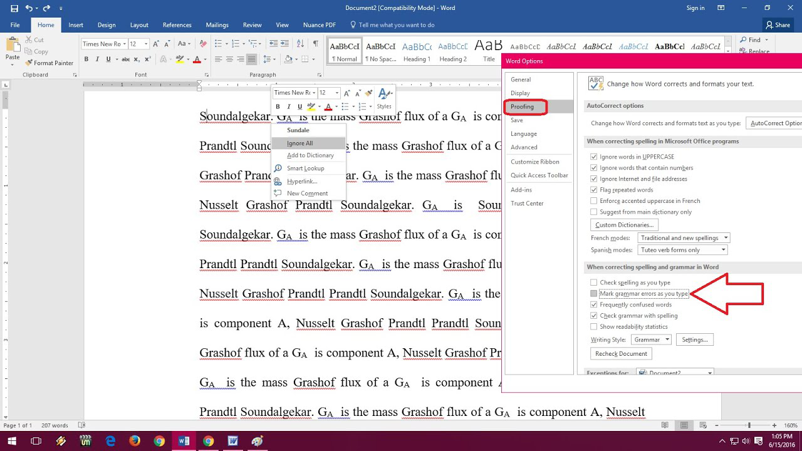Click the Recheck Document button
This screenshot has width=802, height=451.
tap(621, 354)
